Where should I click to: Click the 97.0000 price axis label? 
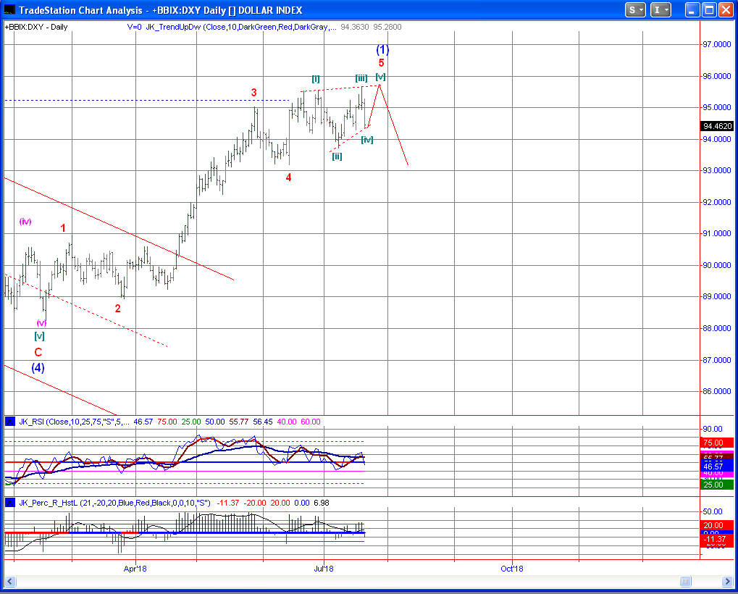coord(717,44)
